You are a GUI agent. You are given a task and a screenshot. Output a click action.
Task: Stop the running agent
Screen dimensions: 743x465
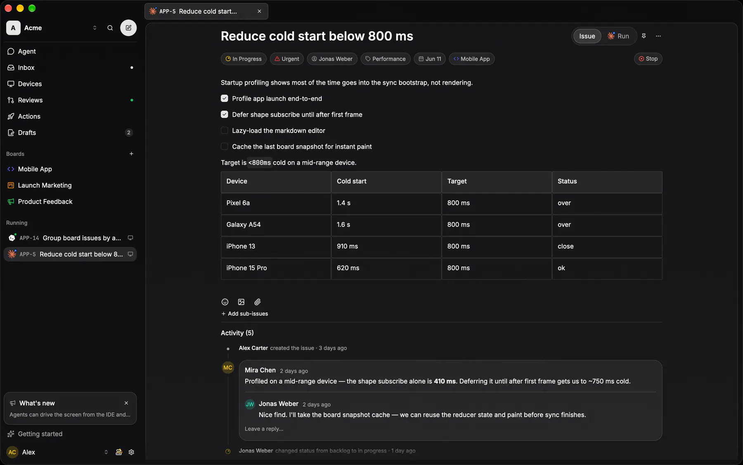(648, 59)
